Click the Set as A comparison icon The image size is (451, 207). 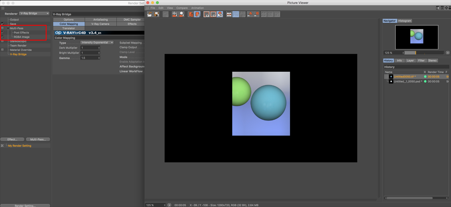click(249, 14)
